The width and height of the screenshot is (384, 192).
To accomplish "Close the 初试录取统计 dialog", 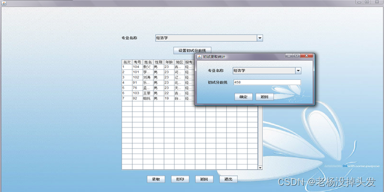I will [307, 56].
